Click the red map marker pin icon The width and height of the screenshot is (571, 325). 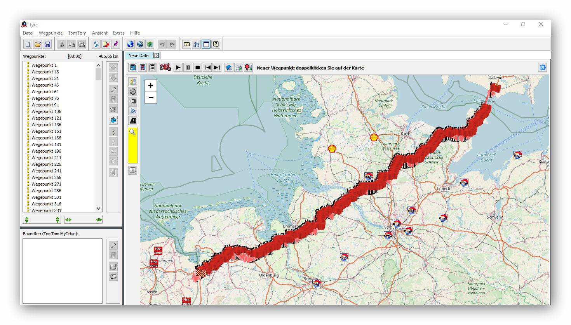(248, 68)
